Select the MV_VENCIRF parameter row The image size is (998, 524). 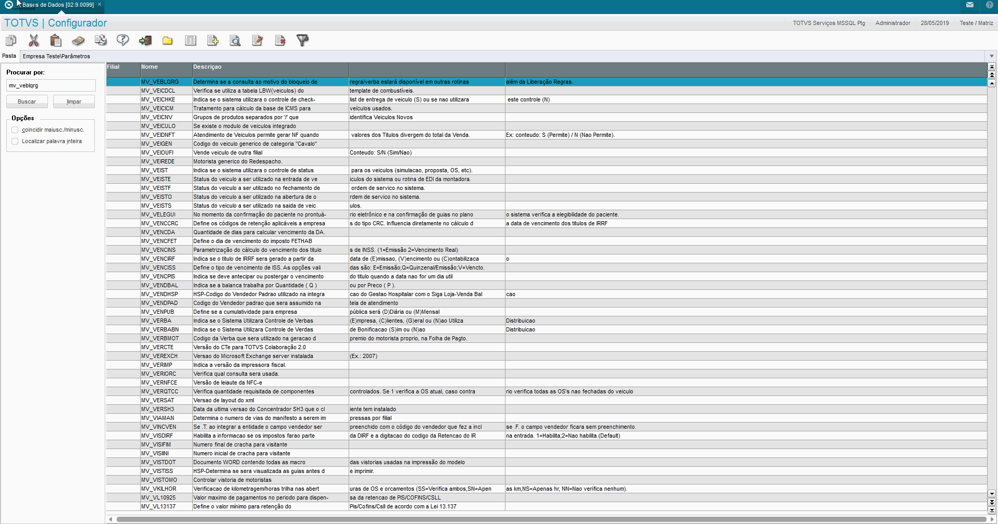(546, 259)
